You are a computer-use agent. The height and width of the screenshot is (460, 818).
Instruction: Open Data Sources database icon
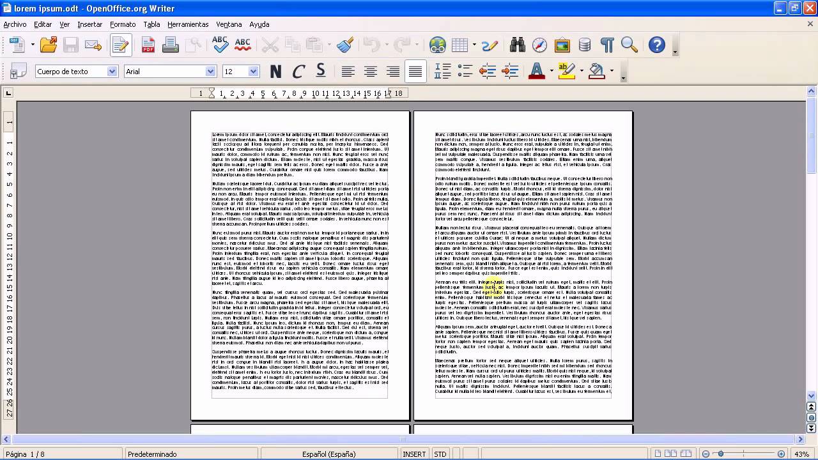(x=584, y=45)
